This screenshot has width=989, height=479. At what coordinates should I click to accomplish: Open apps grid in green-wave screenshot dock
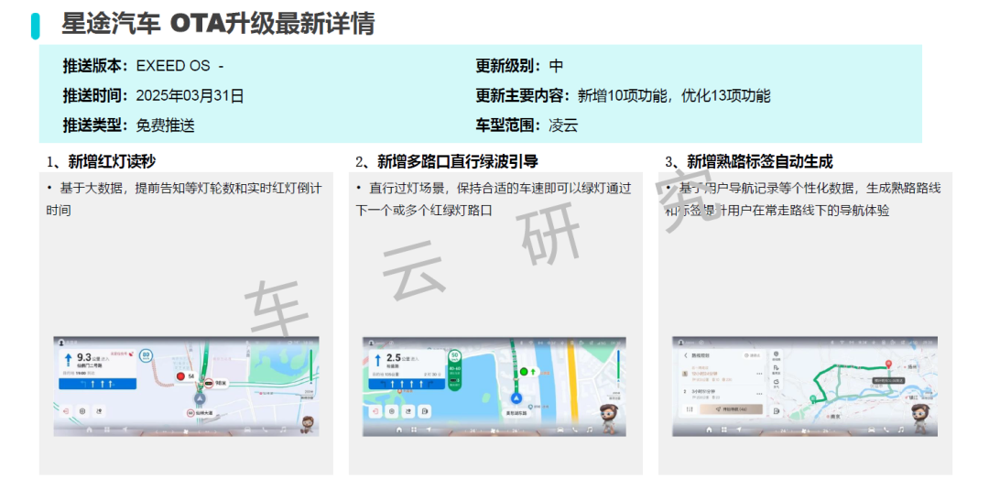(414, 430)
